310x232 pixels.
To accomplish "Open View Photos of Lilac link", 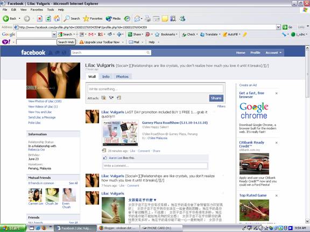I will point(45,101).
